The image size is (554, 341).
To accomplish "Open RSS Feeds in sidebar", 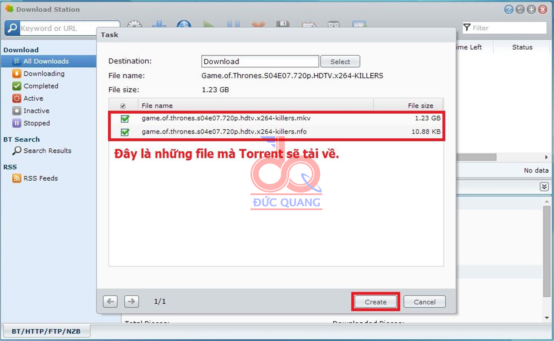I will [40, 178].
